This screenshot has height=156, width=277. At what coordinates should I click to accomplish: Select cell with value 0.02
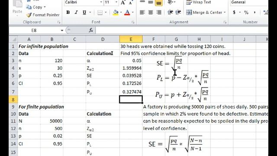tap(52, 136)
